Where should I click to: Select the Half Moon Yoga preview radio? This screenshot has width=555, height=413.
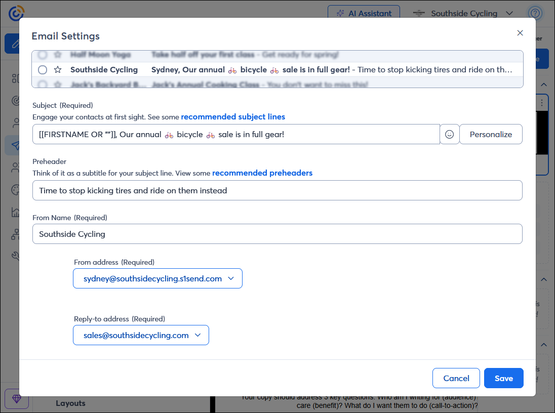pos(43,55)
